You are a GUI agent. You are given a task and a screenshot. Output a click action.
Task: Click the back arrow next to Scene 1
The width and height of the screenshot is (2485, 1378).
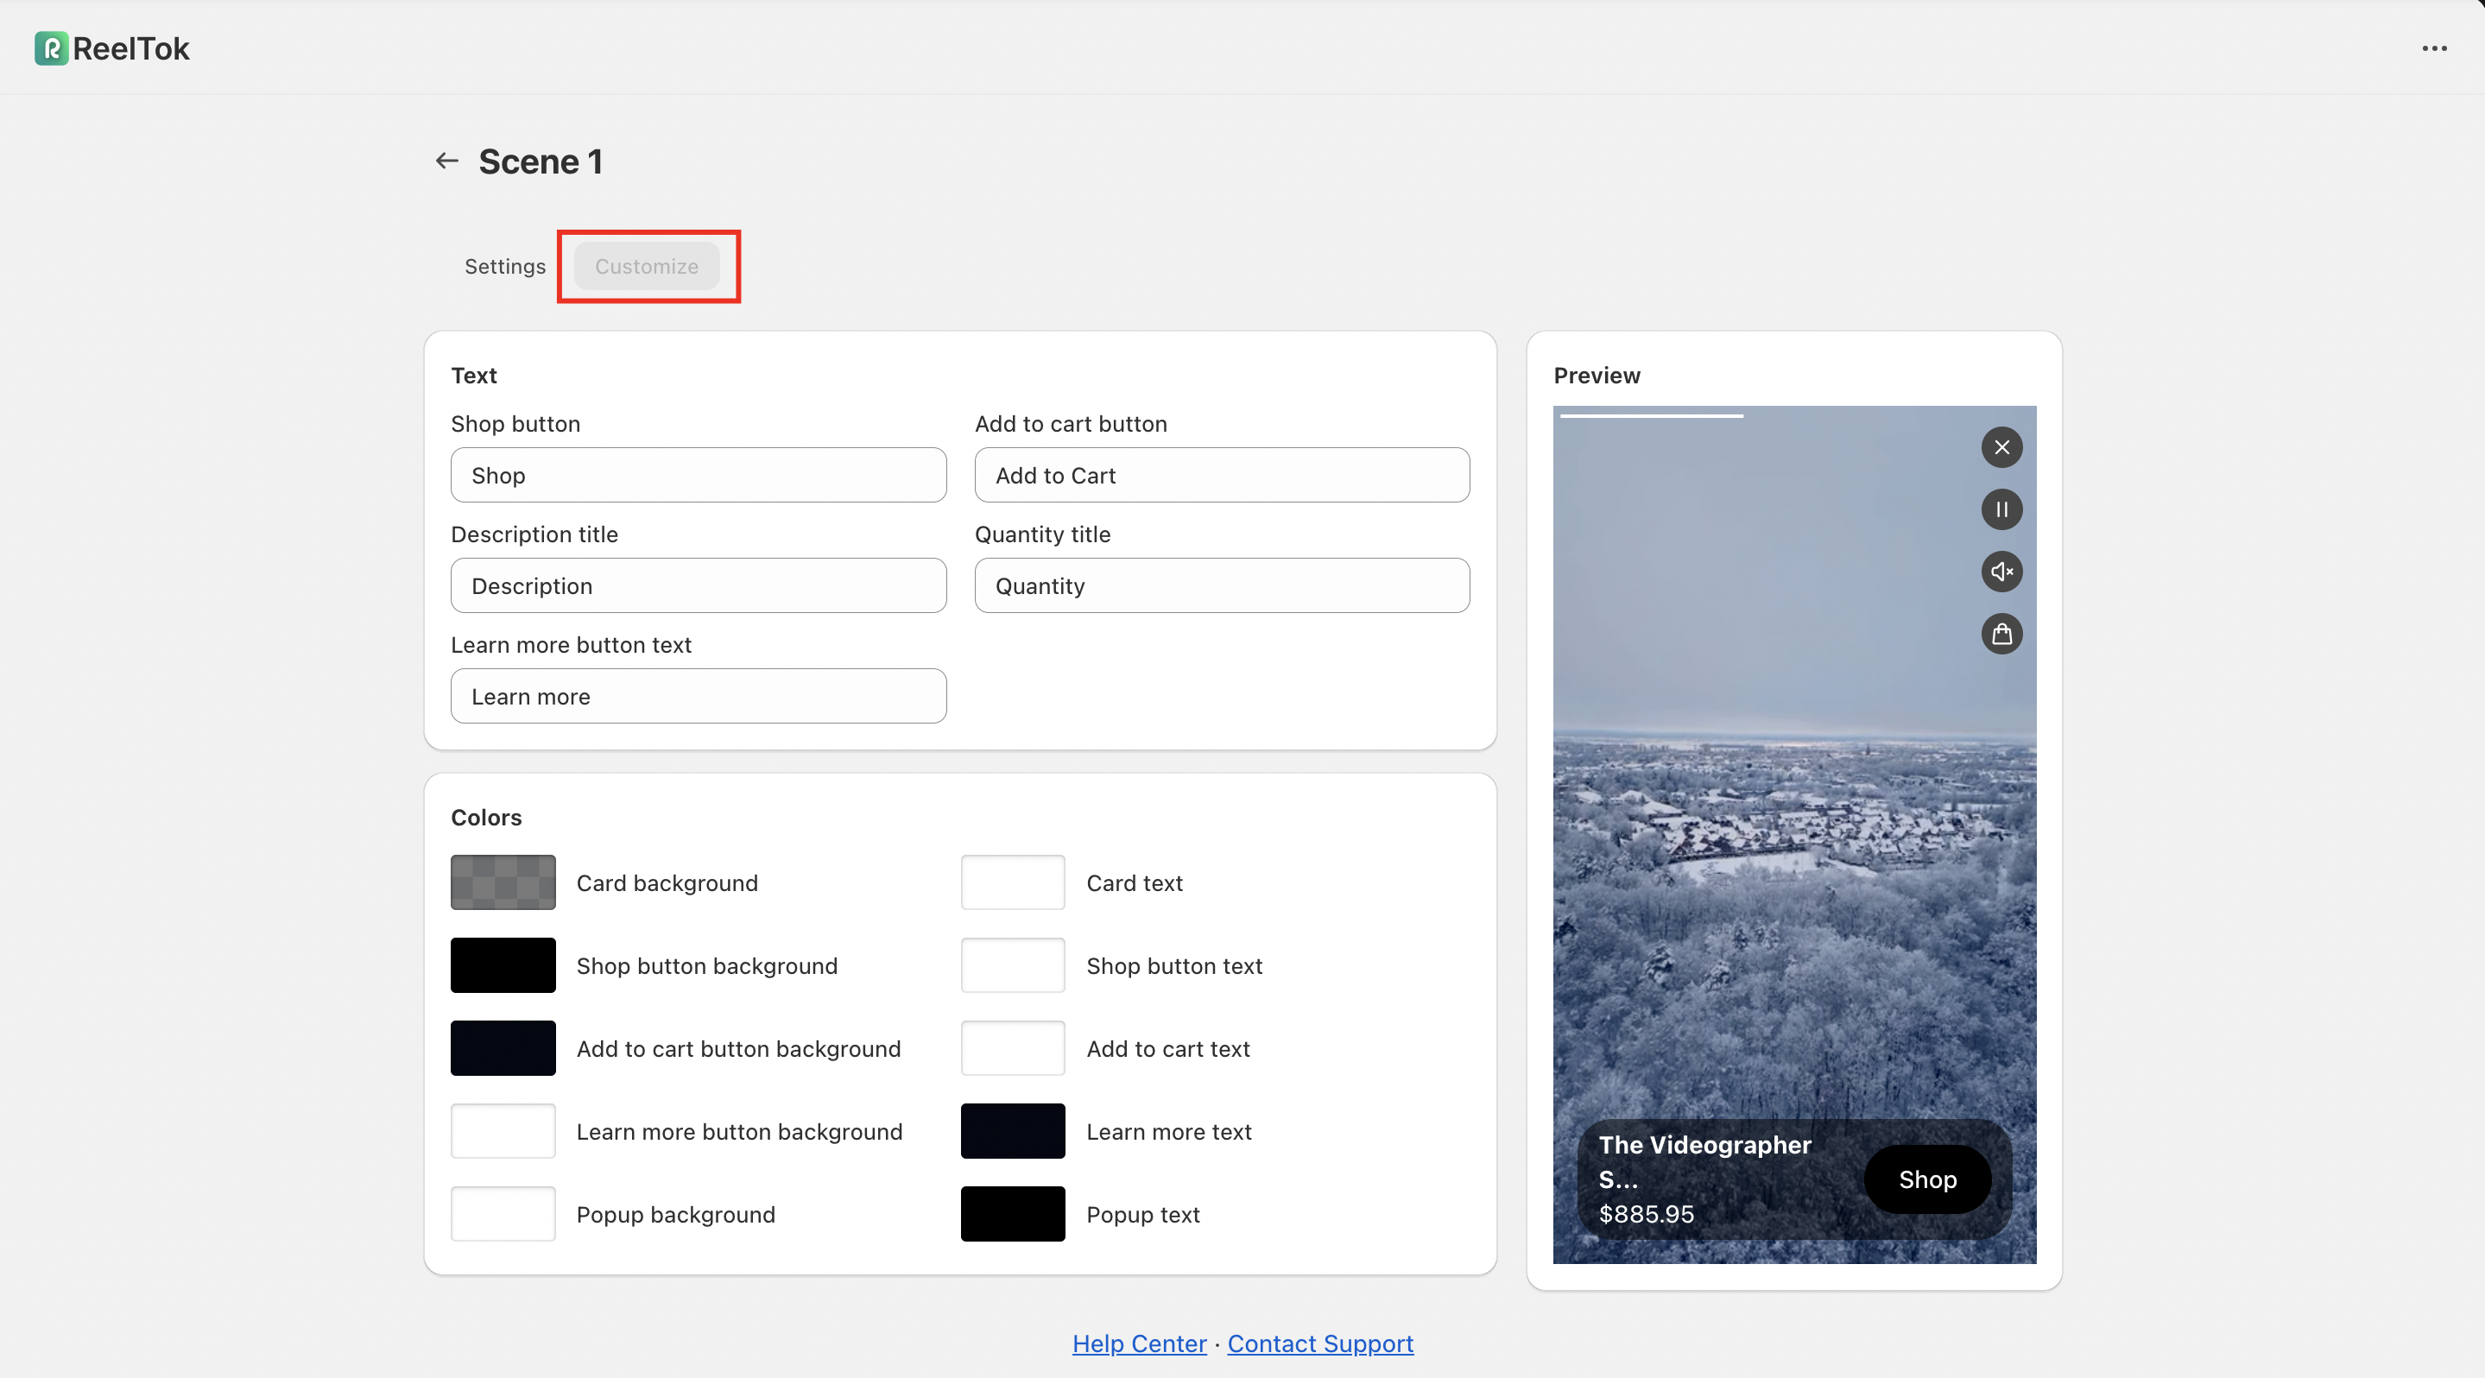click(446, 161)
